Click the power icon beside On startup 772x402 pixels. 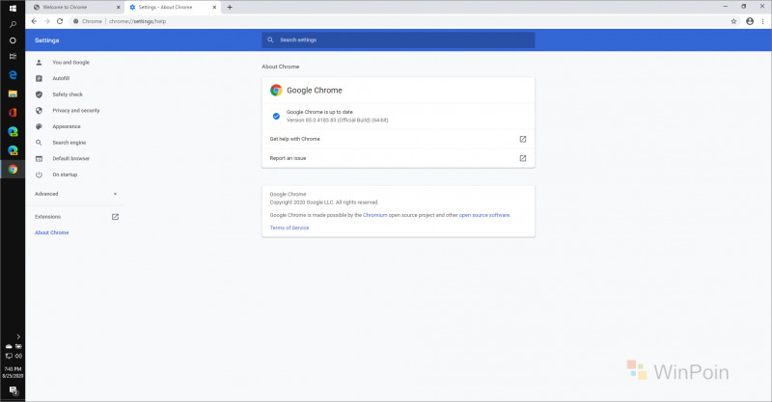[39, 174]
